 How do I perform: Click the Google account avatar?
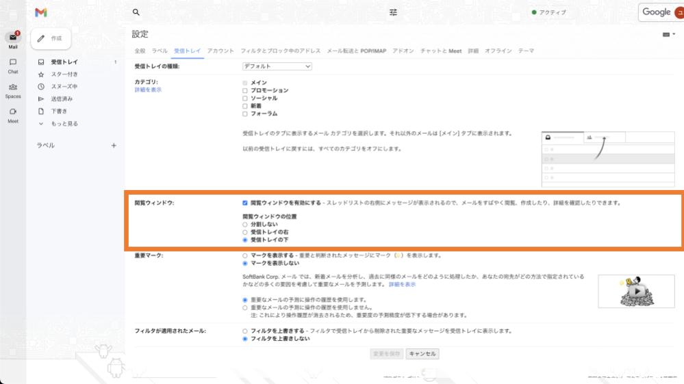(679, 12)
